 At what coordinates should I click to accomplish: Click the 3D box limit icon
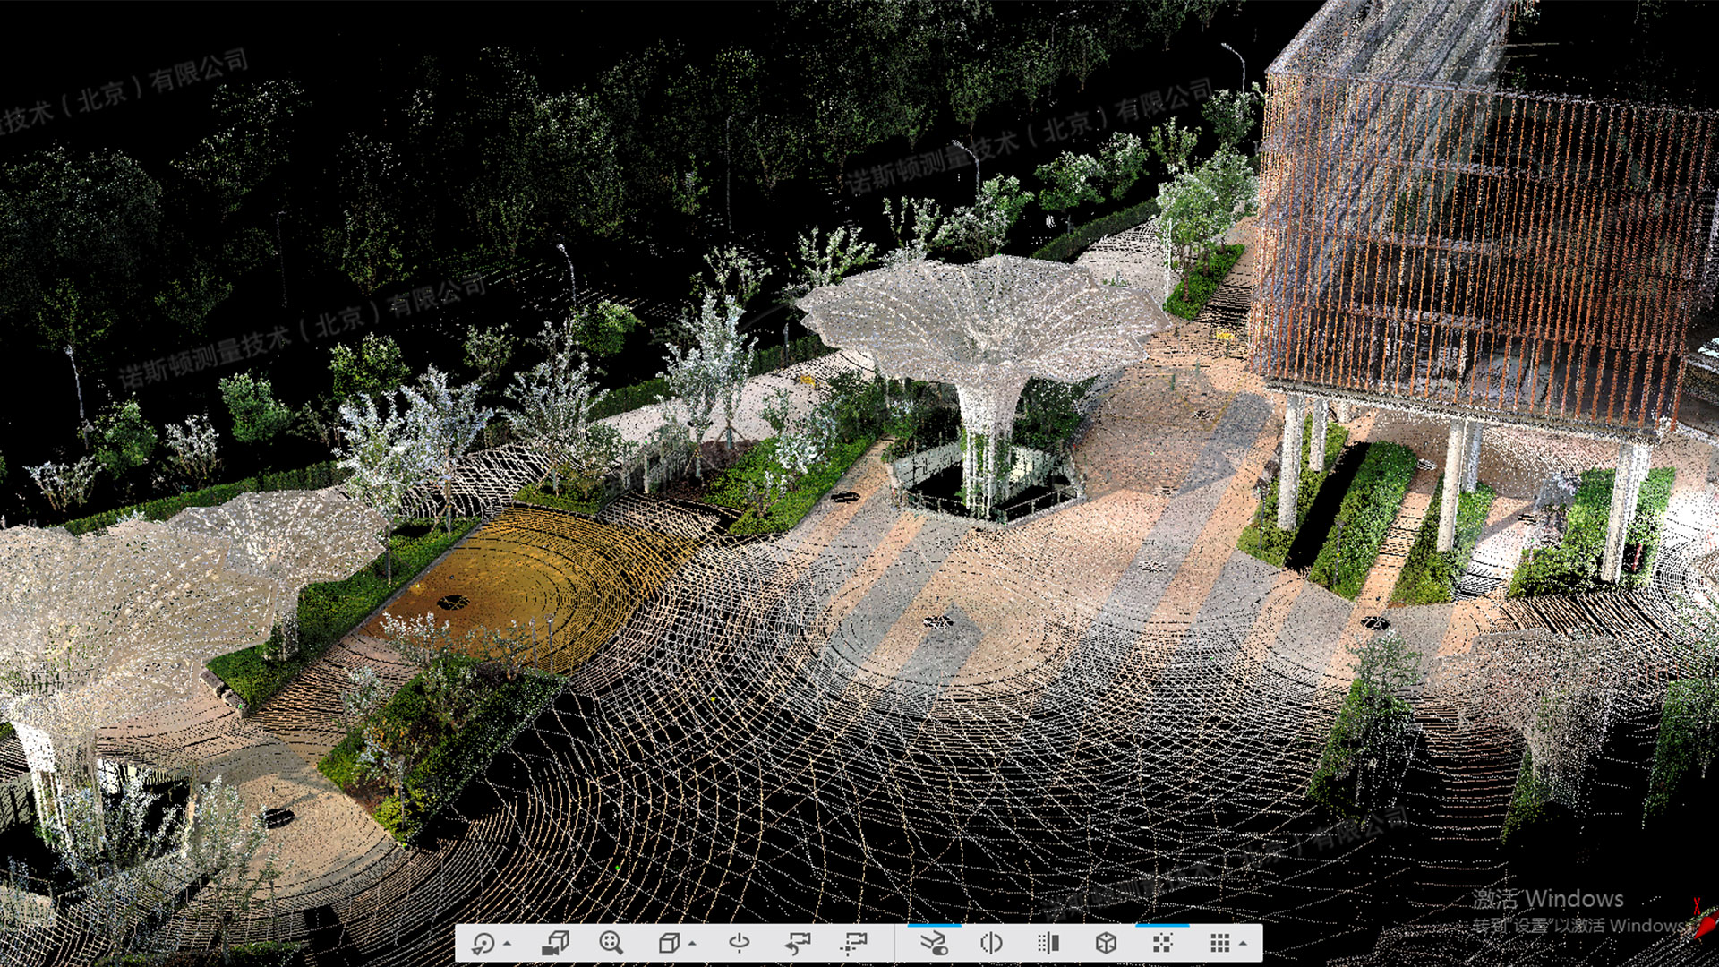[1106, 943]
